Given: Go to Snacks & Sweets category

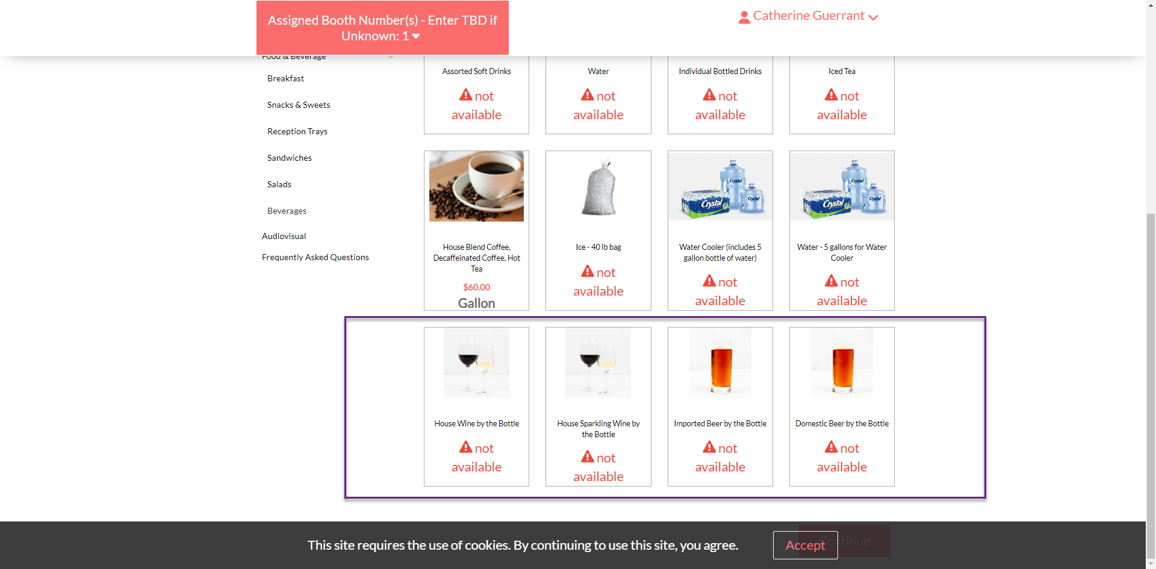Looking at the screenshot, I should (x=299, y=105).
